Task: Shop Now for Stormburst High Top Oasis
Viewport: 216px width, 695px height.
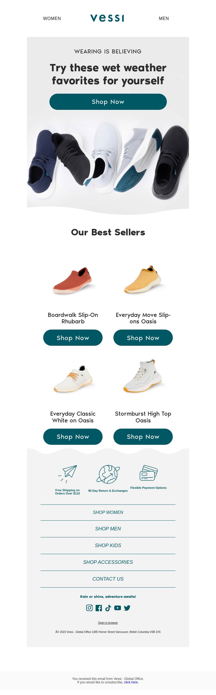Action: coord(143,436)
